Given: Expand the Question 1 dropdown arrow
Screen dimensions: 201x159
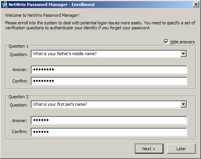Looking at the screenshot, I should point(183,54).
